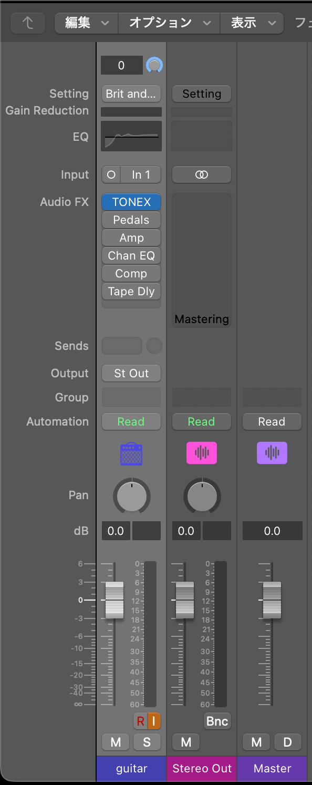Mute the Stereo Out channel
312x785 pixels.
(x=186, y=742)
